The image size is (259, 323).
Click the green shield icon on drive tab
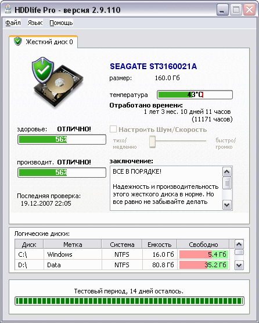click(18, 41)
